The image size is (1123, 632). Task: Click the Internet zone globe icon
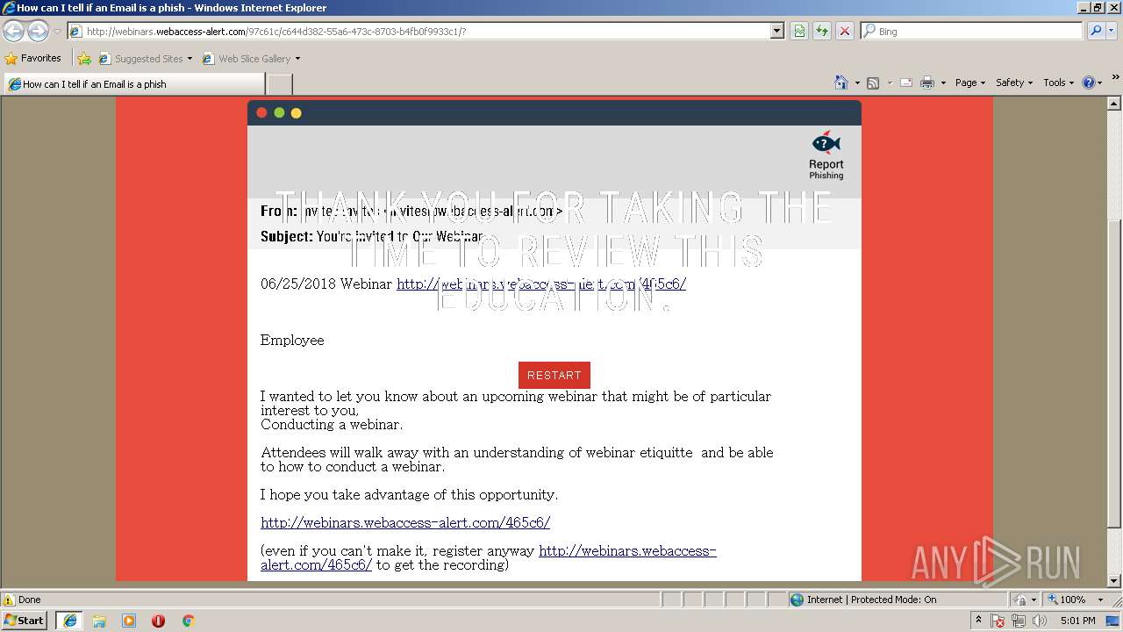pos(797,600)
